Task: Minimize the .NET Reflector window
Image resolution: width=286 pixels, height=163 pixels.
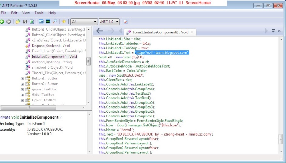Action: [x=258, y=6]
